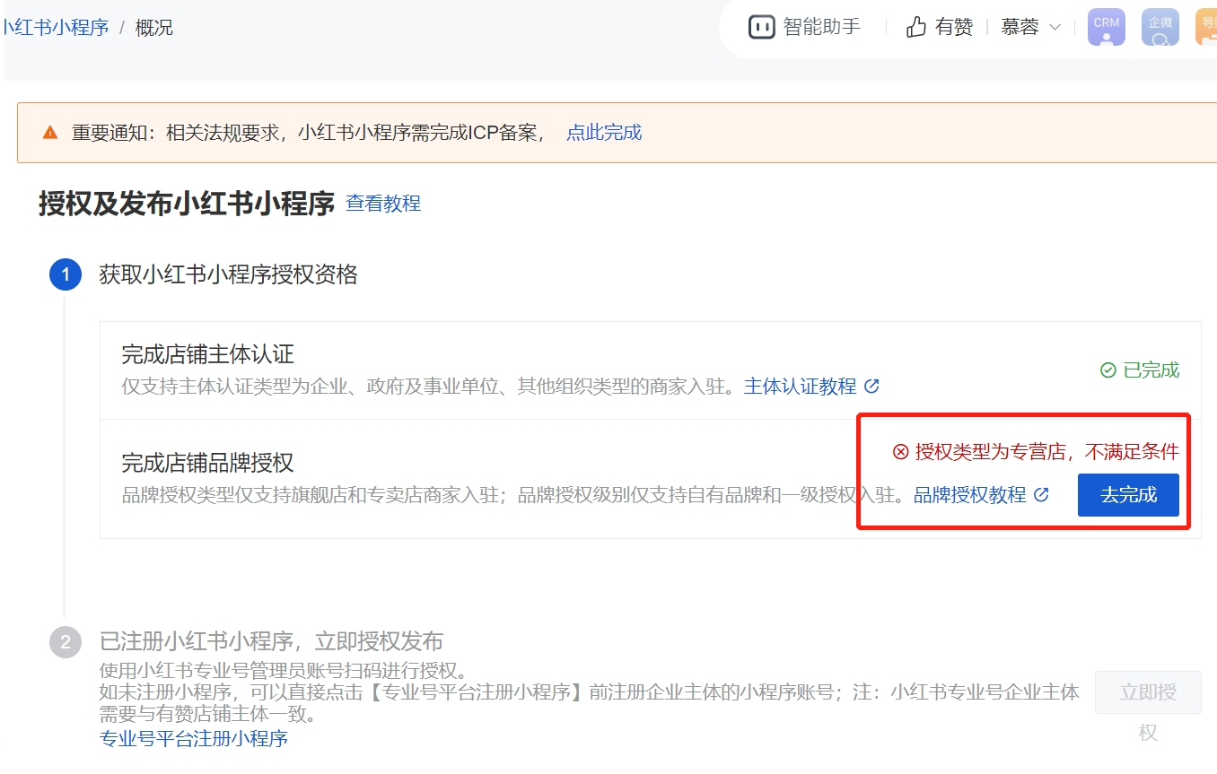
Task: Click the partially visible orange 导 app icon
Action: [1206, 28]
